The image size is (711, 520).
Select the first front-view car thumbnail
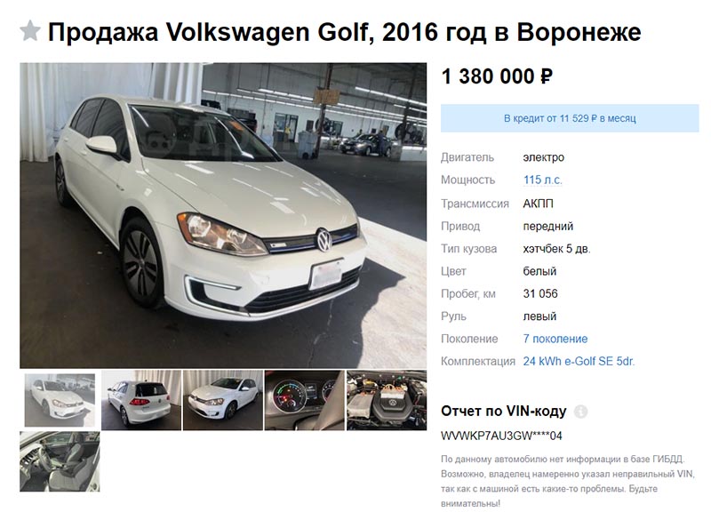pos(60,400)
